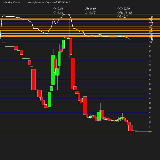Click the "OC: 7.89" reading
The image size is (160, 160).
(x=124, y=9)
